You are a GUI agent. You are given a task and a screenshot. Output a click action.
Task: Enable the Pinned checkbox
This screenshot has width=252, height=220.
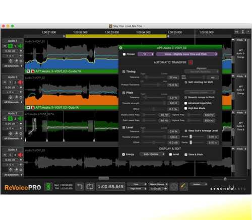124,54
